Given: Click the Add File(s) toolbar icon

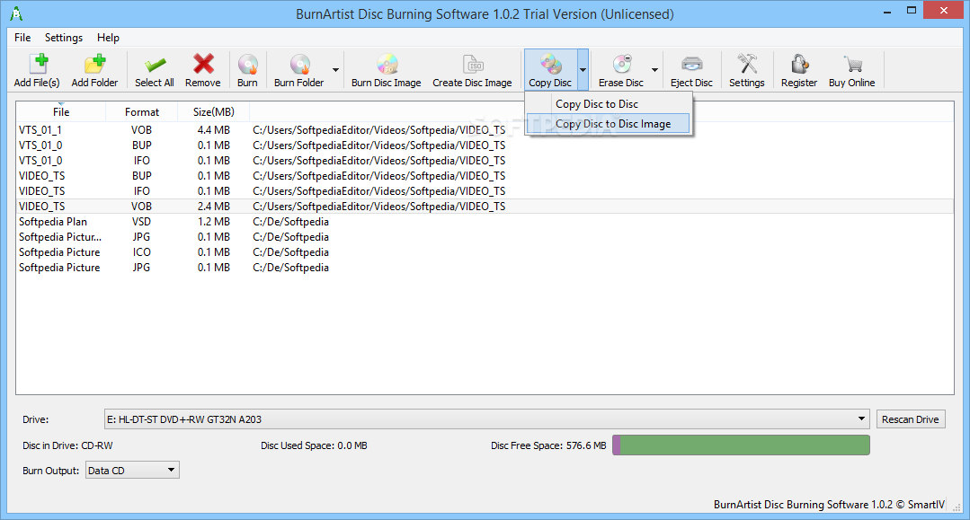Looking at the screenshot, I should click(x=38, y=64).
